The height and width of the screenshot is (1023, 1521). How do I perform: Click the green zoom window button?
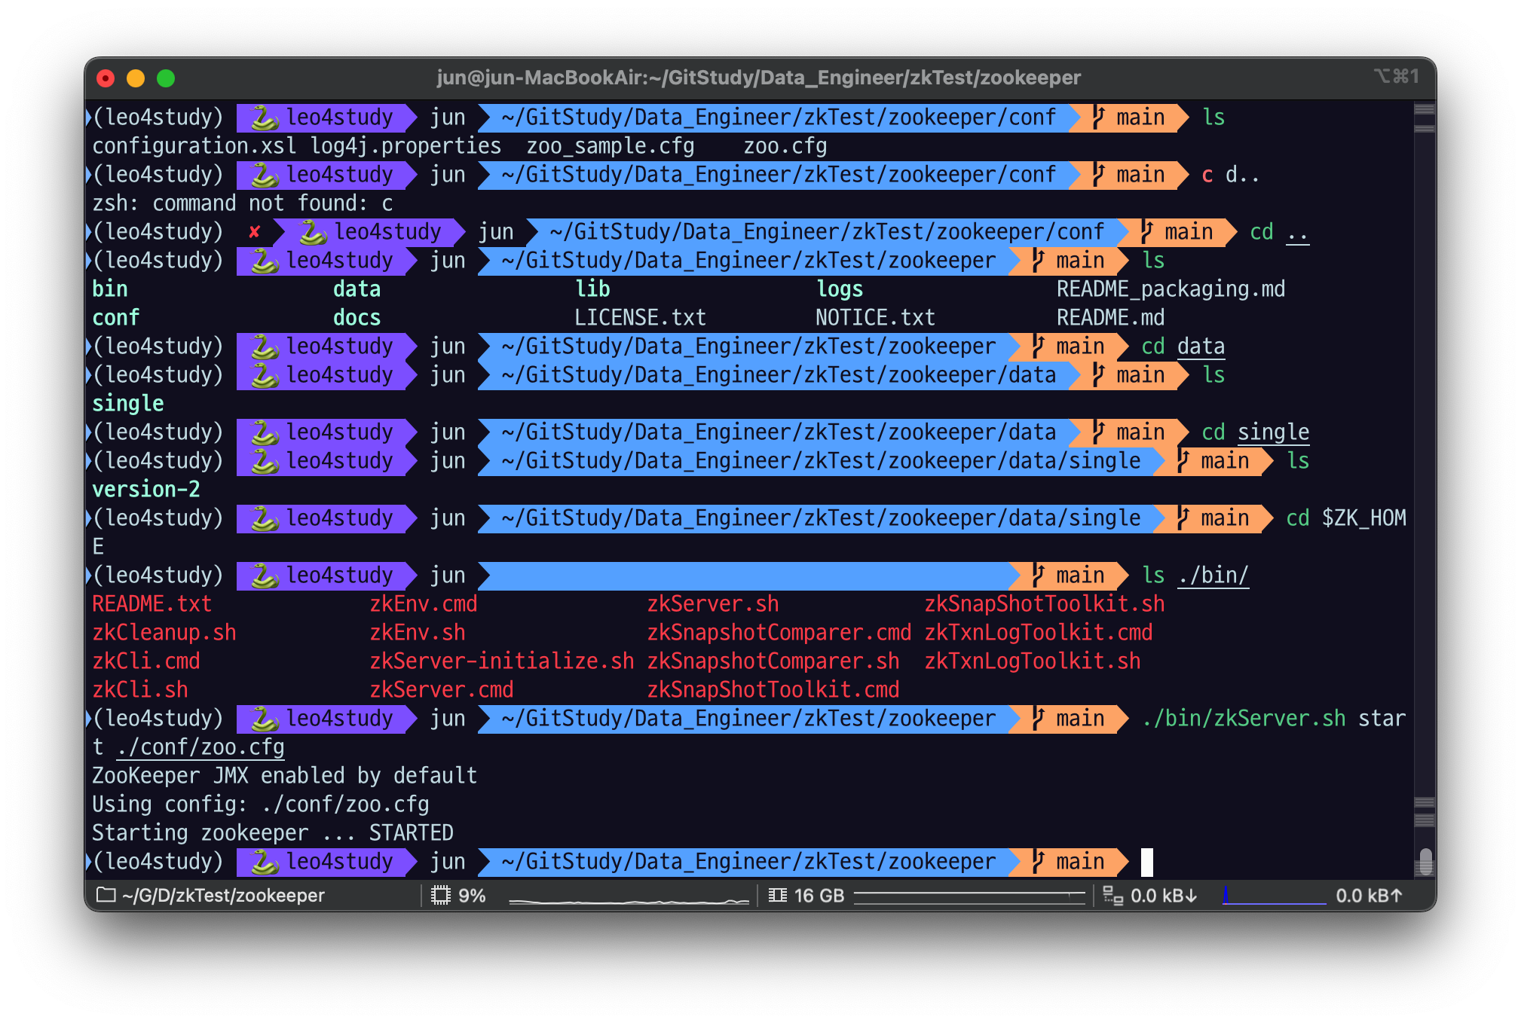pyautogui.click(x=166, y=78)
